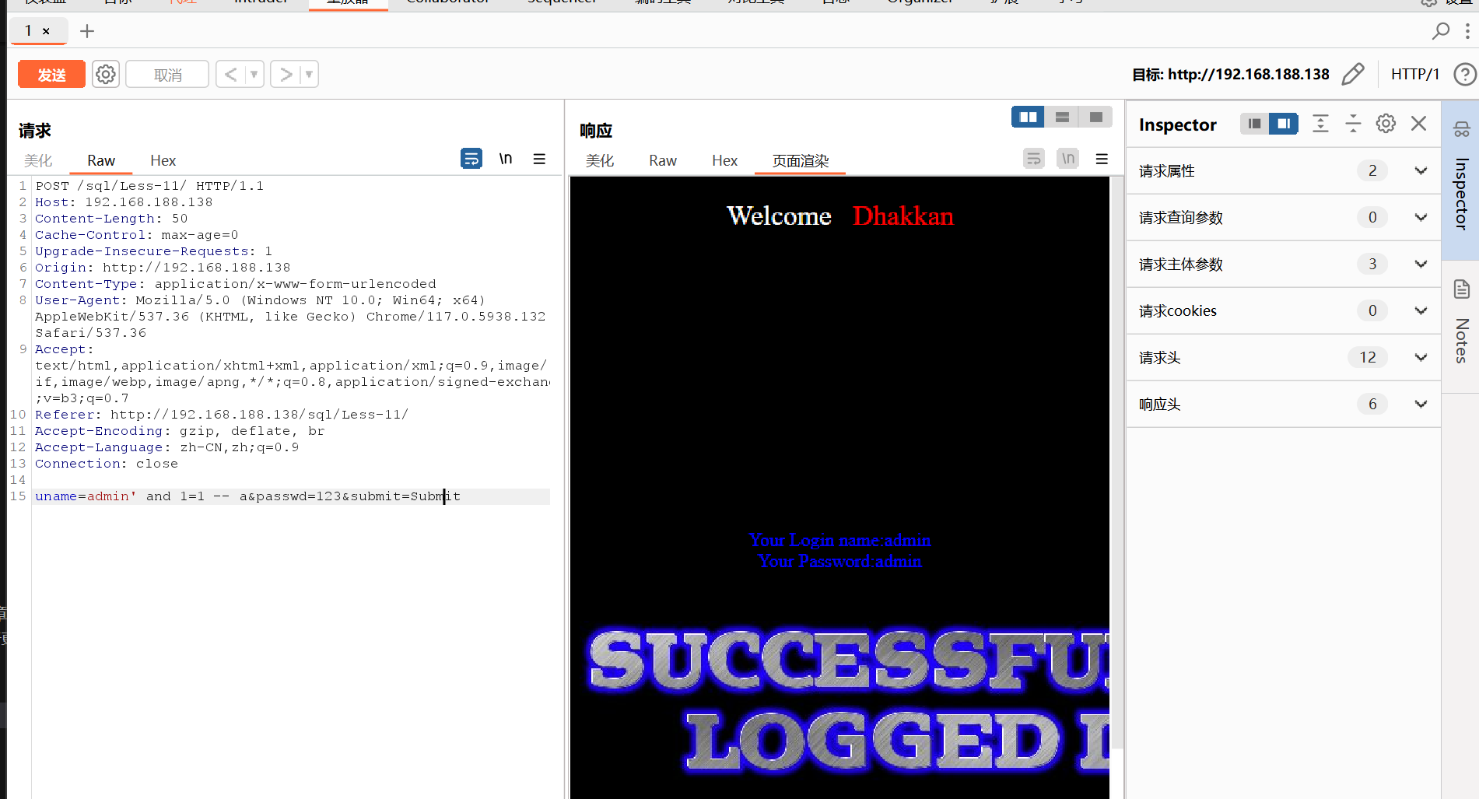This screenshot has height=799, width=1479.
Task: Click Dhakkan red text in response
Action: (902, 216)
